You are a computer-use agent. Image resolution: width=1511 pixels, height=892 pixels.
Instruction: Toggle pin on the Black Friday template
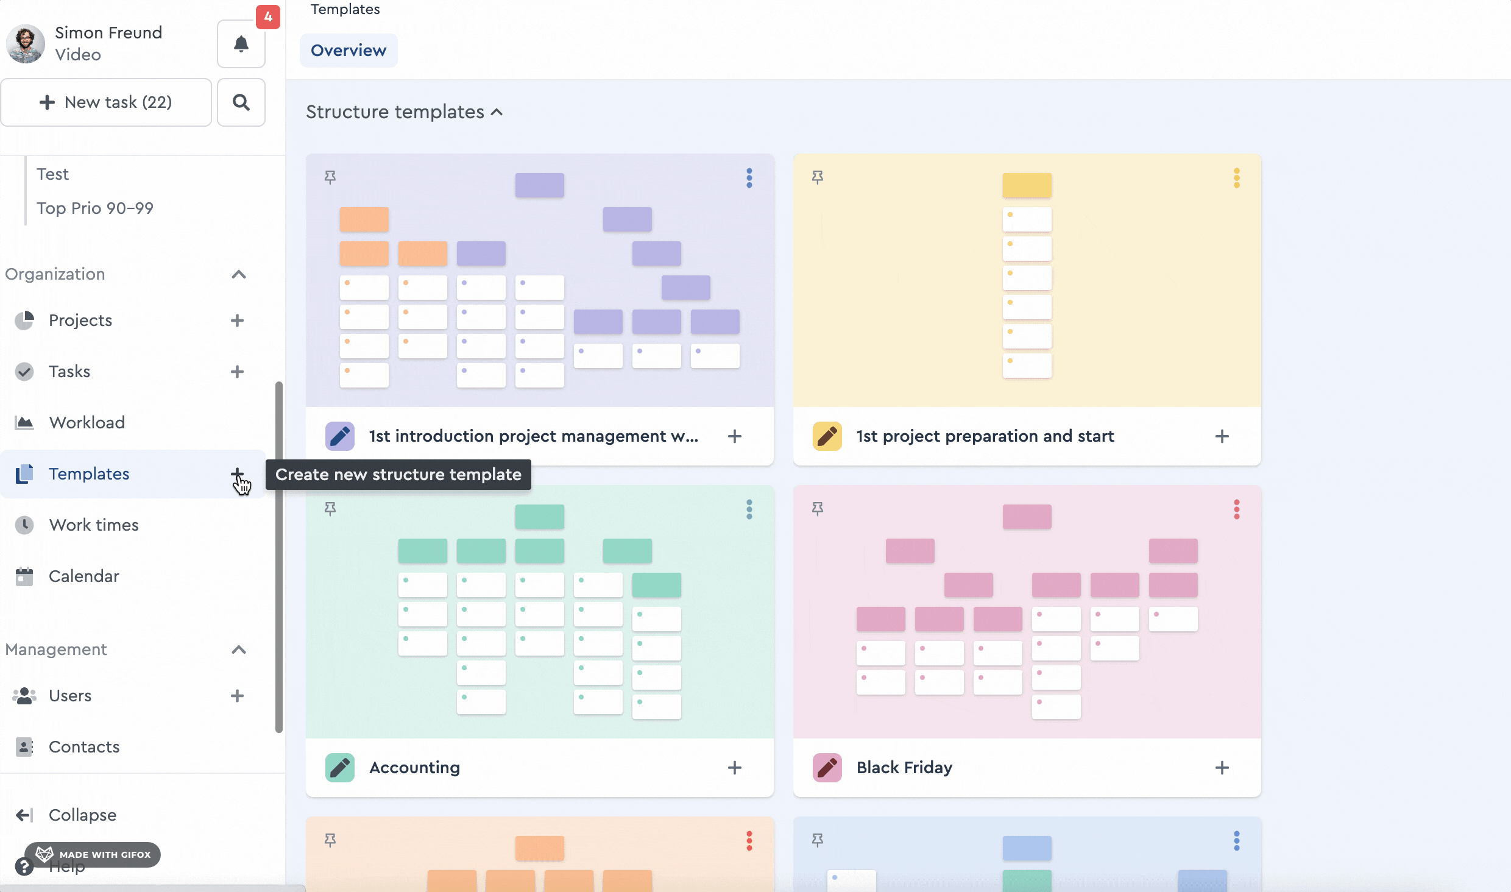point(818,509)
